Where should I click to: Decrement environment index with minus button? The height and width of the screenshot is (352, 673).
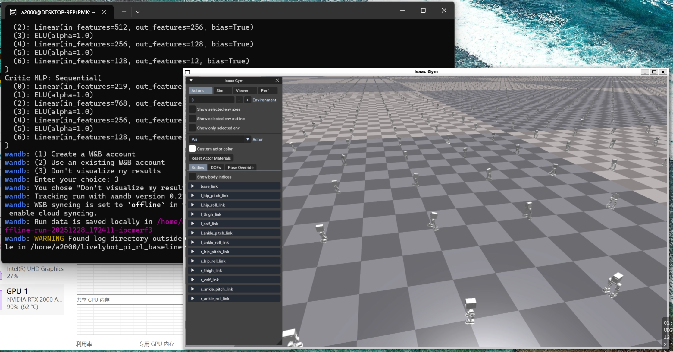(239, 100)
